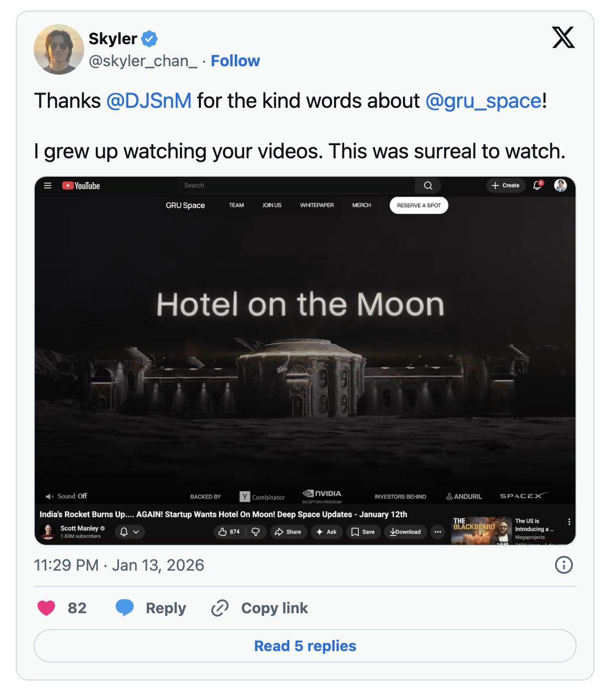This screenshot has height=690, width=605.
Task: Click the heart like icon
Action: pyautogui.click(x=46, y=608)
